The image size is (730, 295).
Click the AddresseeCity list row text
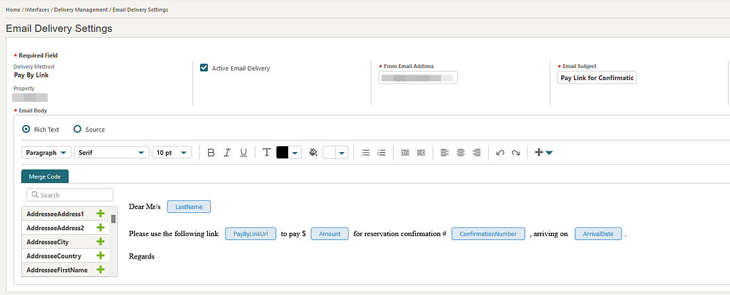click(x=48, y=242)
